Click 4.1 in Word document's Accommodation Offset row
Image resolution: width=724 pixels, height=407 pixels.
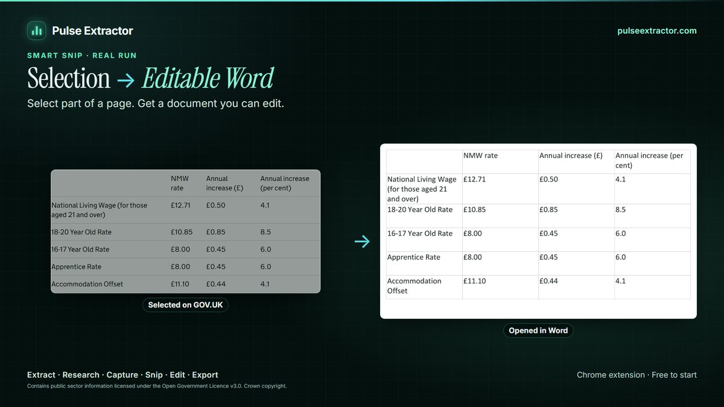[x=621, y=281]
